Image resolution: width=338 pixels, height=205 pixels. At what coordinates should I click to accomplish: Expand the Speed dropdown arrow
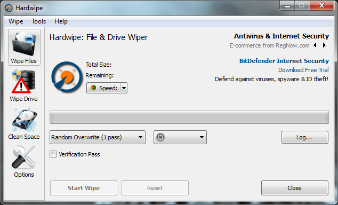124,88
